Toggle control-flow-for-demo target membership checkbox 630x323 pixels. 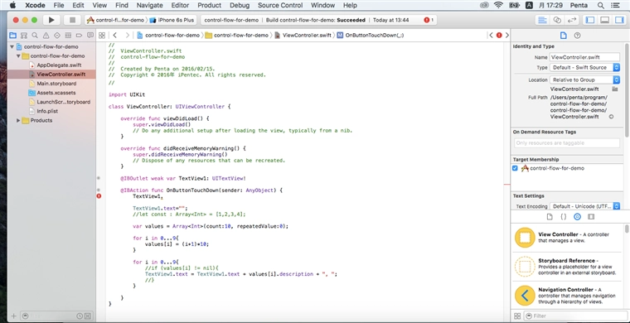pyautogui.click(x=515, y=168)
